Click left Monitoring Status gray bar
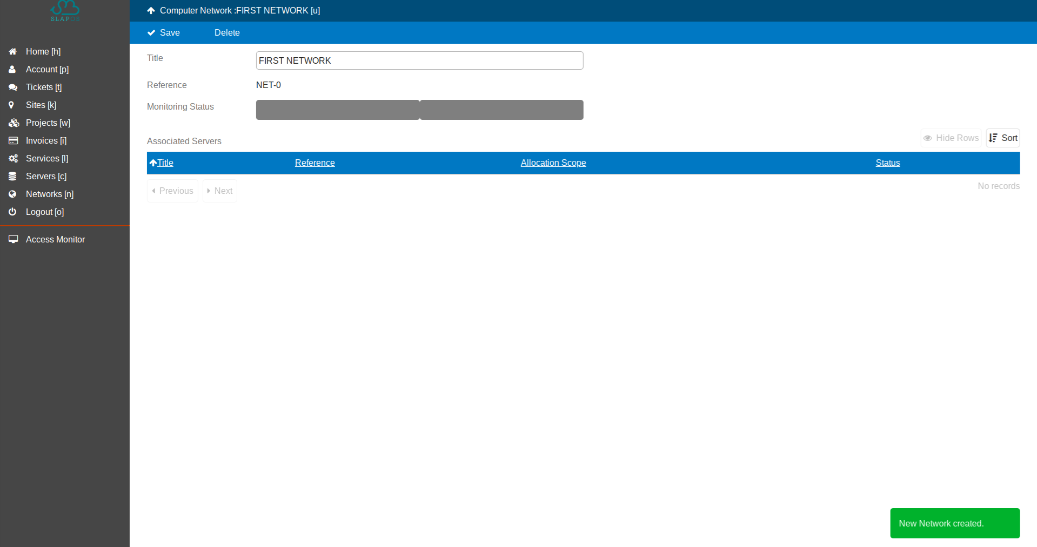1037x547 pixels. [338, 110]
